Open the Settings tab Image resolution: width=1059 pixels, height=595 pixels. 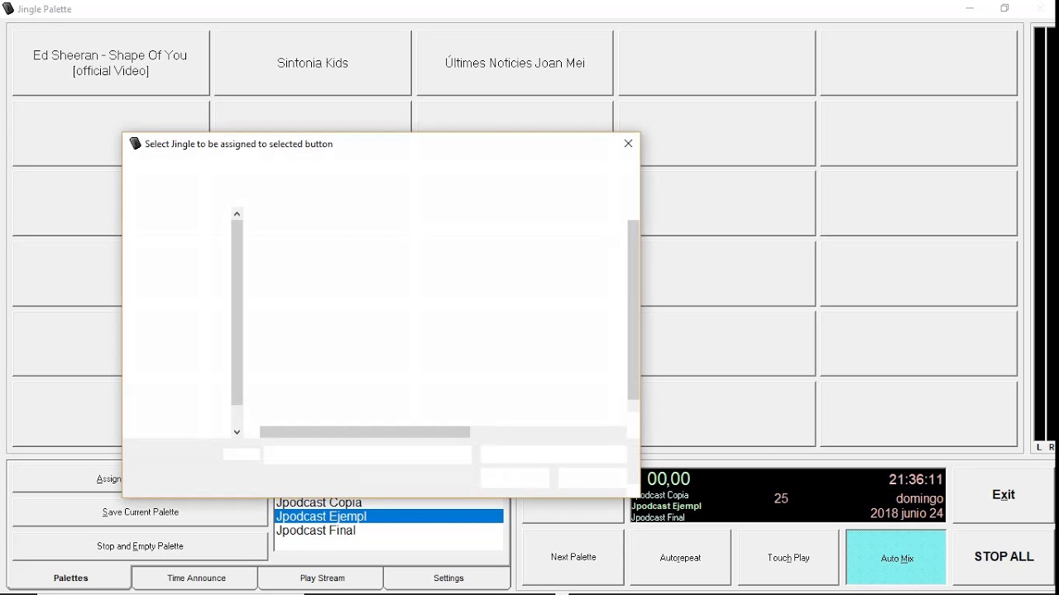[448, 578]
